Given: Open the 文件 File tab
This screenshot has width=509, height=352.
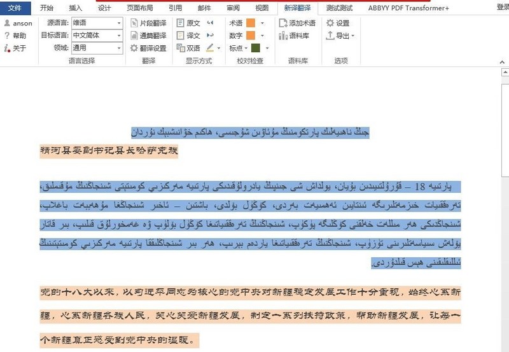Looking at the screenshot, I should tap(15, 8).
